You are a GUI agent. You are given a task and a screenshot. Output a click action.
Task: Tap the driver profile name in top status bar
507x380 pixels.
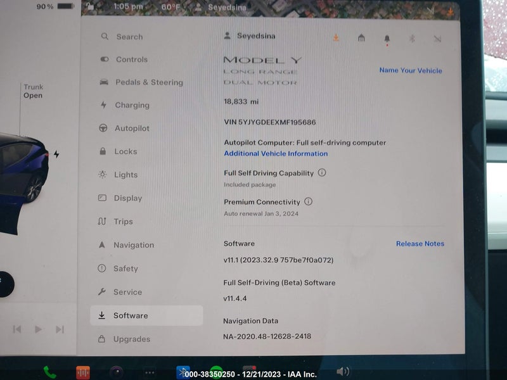click(227, 7)
